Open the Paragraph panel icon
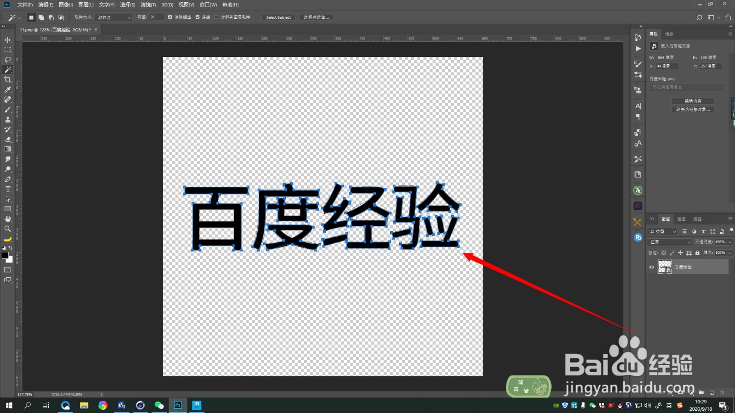This screenshot has height=413, width=735. pos(638,117)
